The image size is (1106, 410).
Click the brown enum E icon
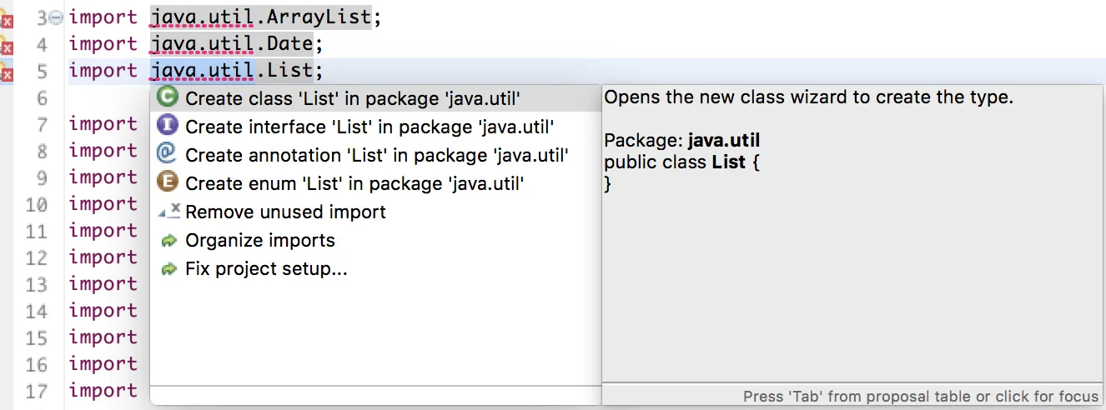pos(168,182)
